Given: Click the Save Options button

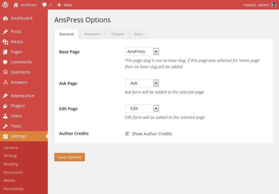Looking at the screenshot, I should click(x=69, y=157).
